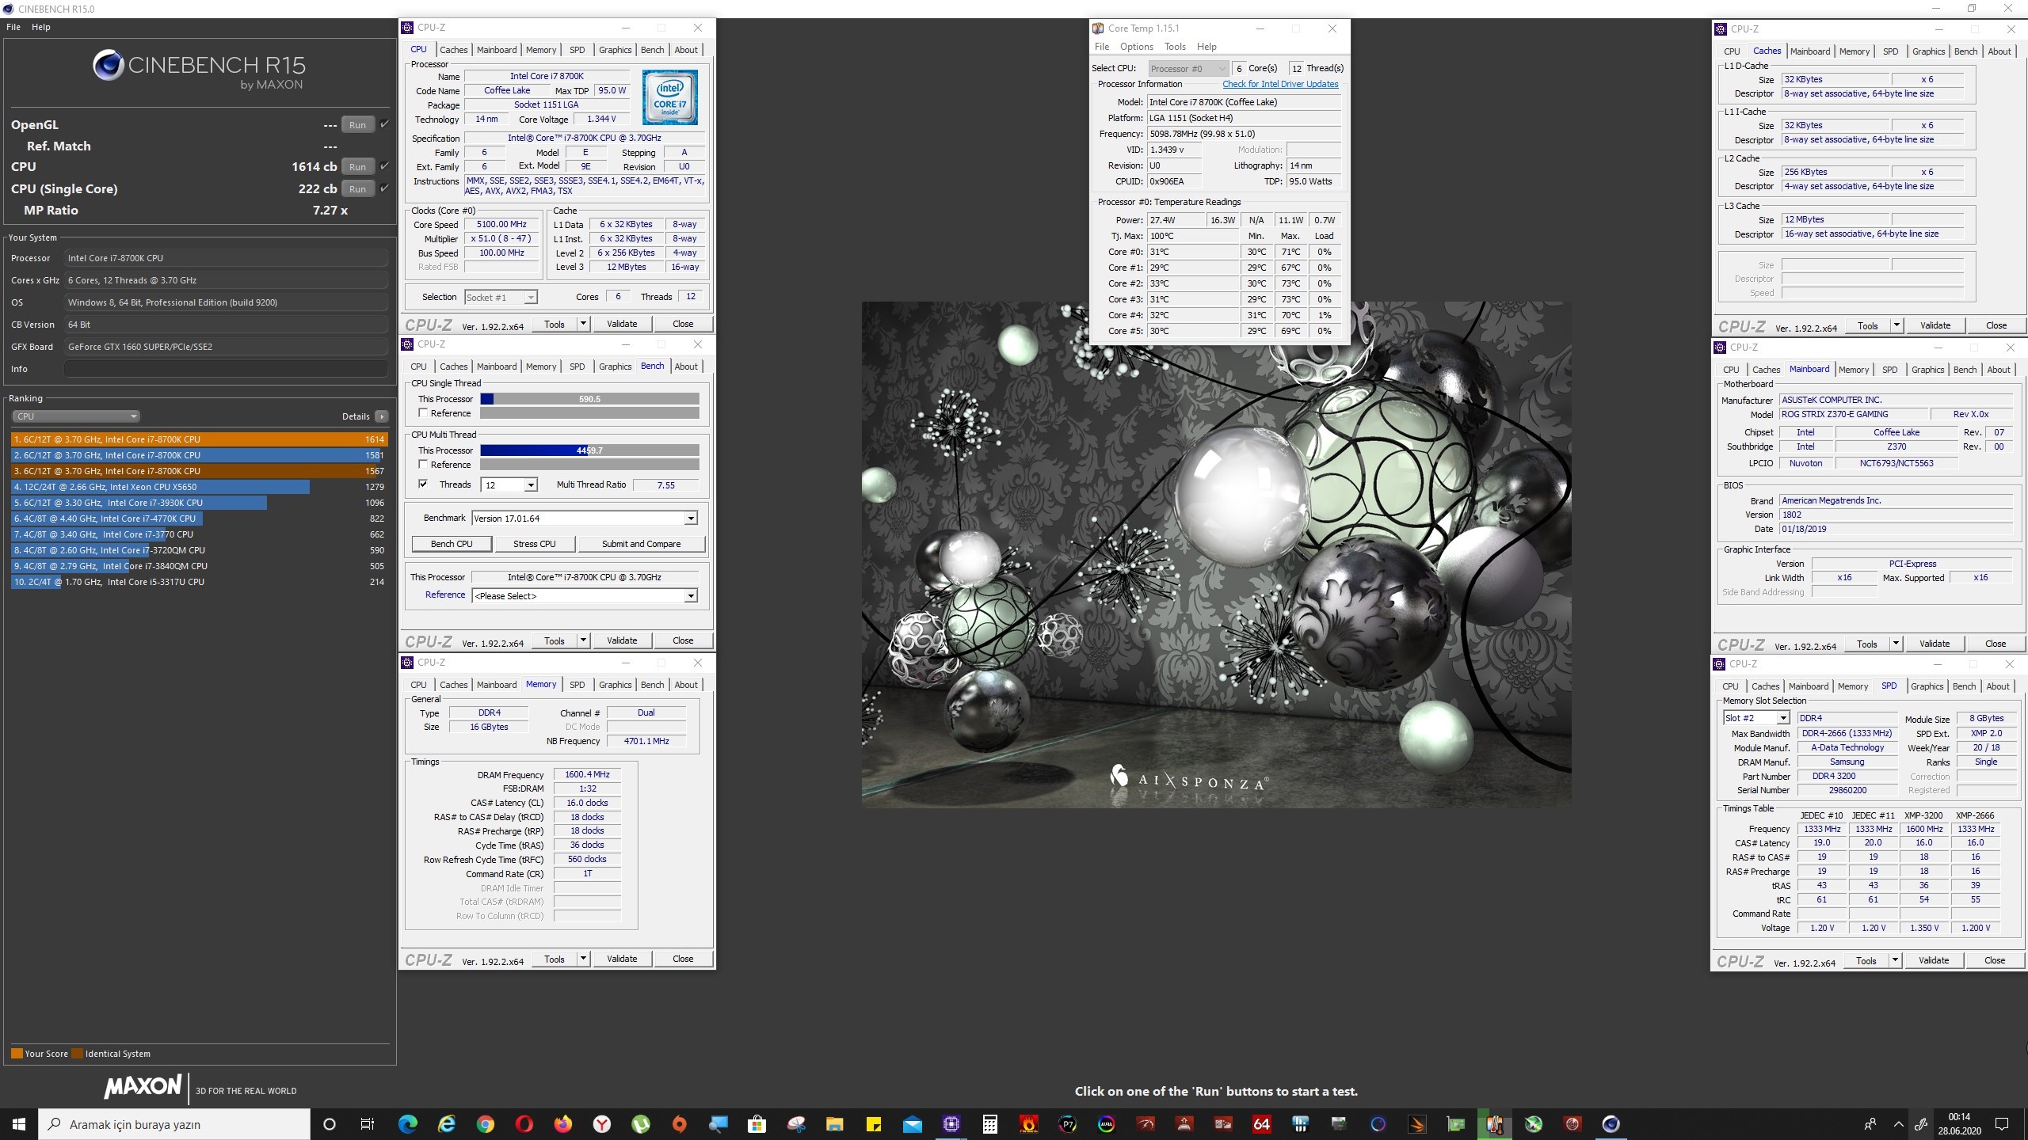
Task: Click Validate in CPU-Z SPD window
Action: pos(1934,960)
